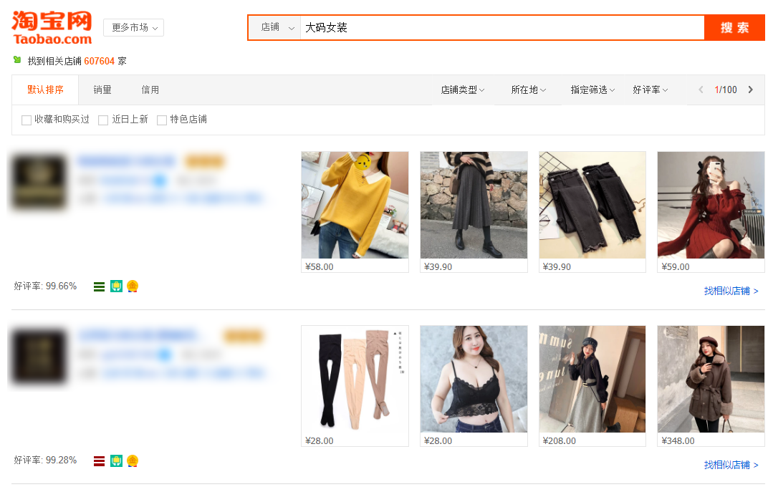Click the search box containing 大码女装
Image resolution: width=768 pixels, height=487 pixels.
tap(501, 27)
